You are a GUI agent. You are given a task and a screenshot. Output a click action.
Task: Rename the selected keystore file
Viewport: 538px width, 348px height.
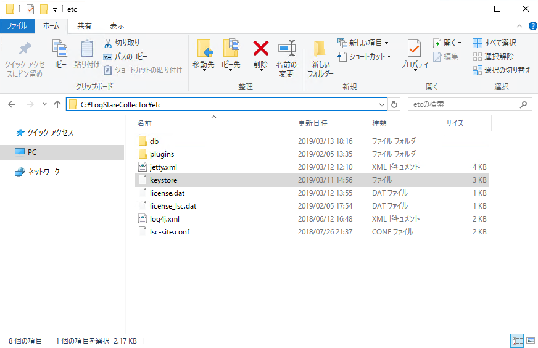(x=286, y=59)
